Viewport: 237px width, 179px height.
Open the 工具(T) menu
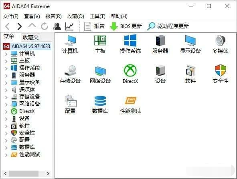point(97,16)
